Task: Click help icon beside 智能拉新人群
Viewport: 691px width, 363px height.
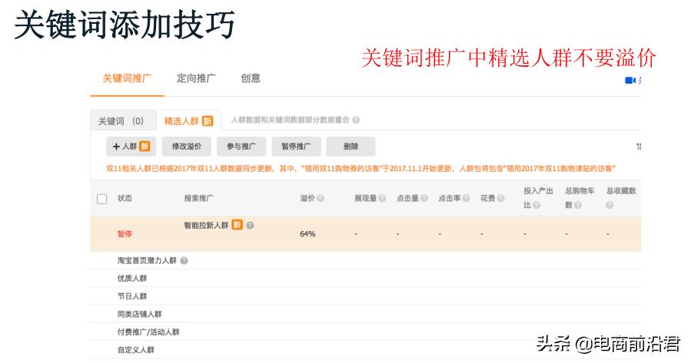Action: tap(250, 226)
